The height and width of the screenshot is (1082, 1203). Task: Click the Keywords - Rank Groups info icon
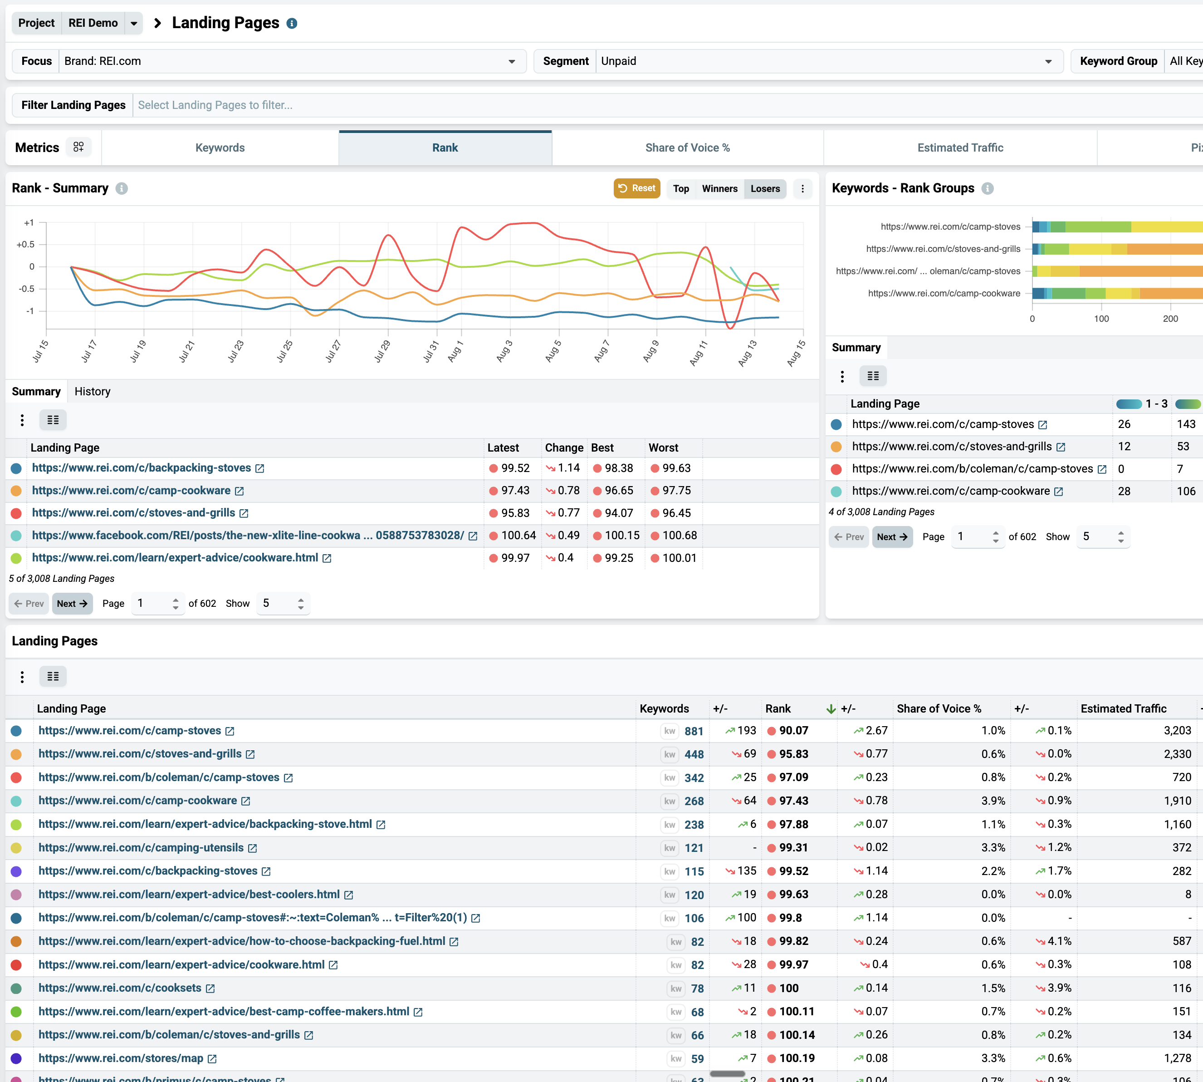[988, 188]
